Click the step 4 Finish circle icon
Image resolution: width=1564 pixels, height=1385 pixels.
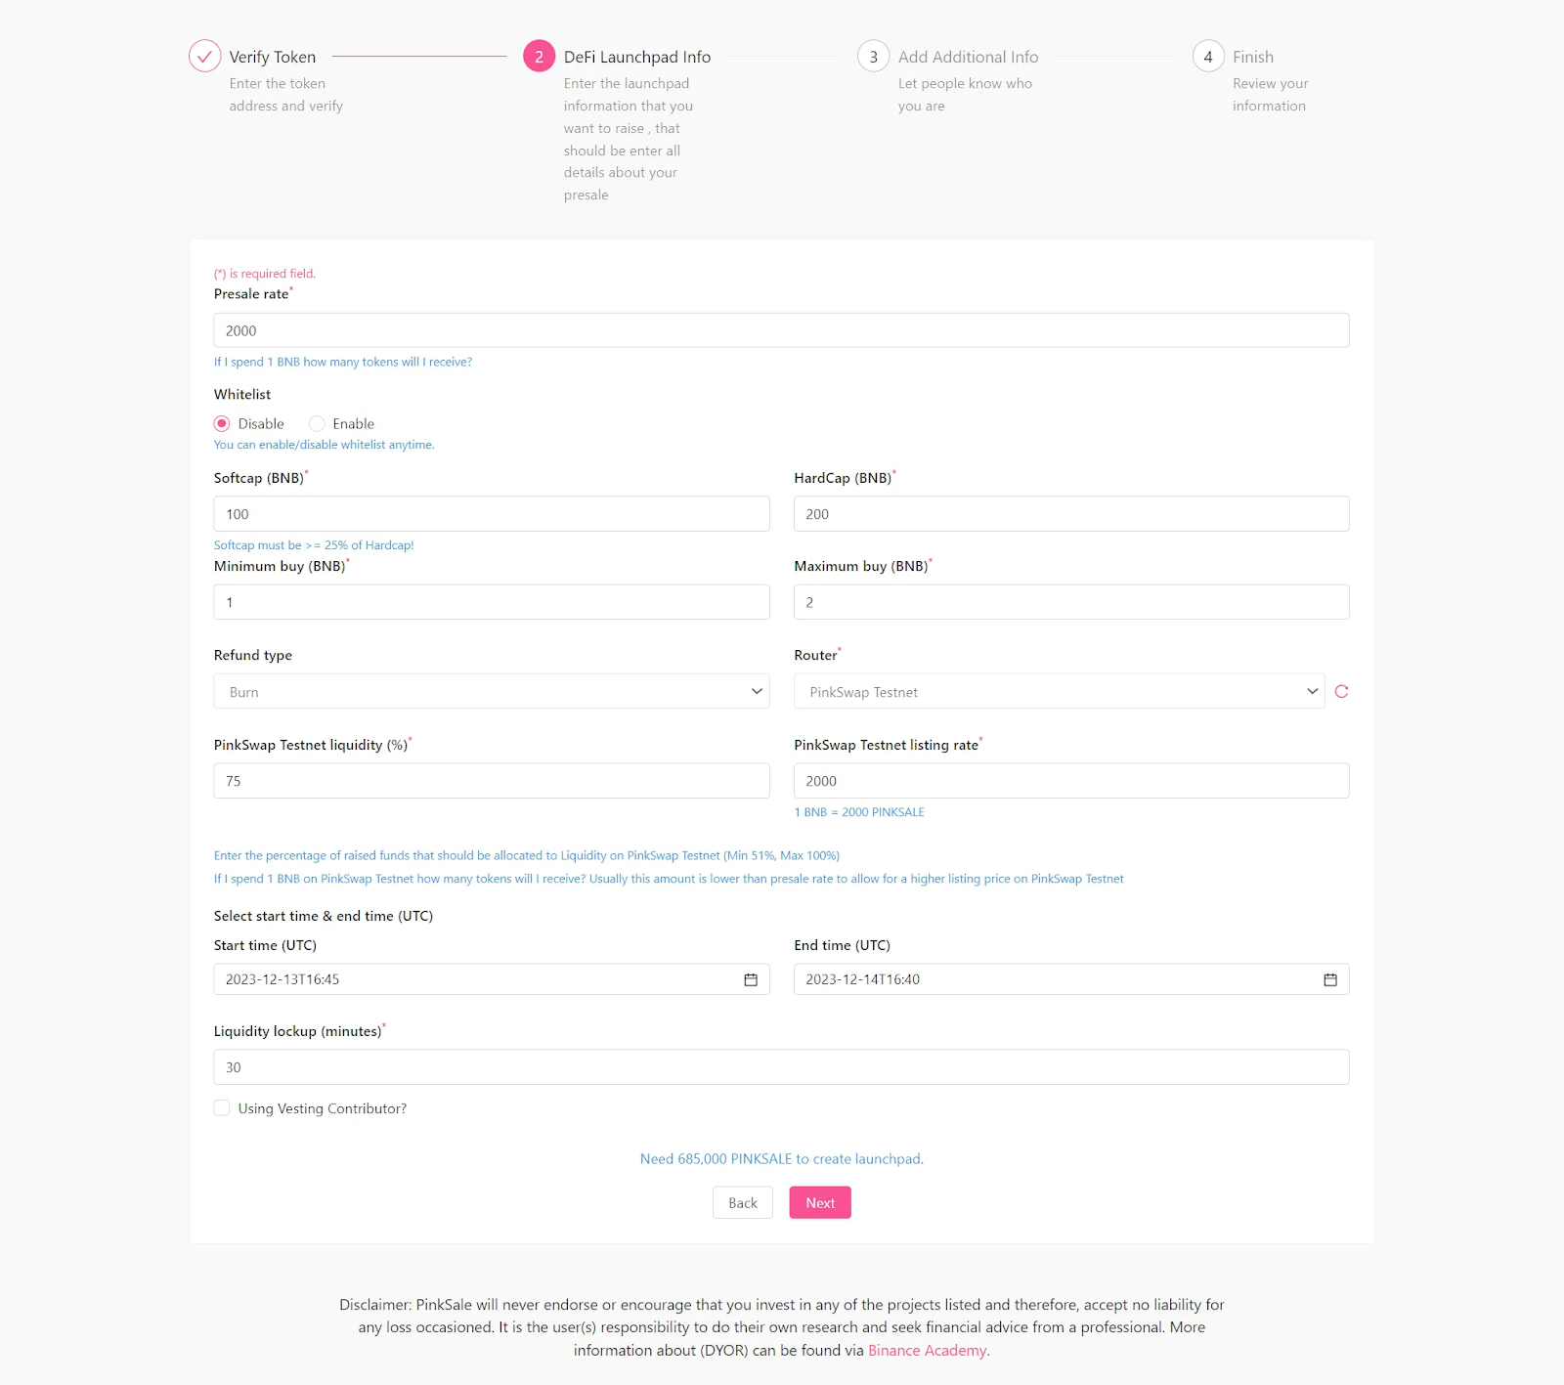tap(1208, 57)
